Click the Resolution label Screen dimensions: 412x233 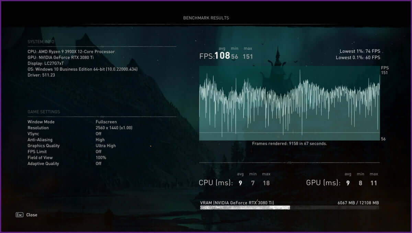pyautogui.click(x=38, y=128)
